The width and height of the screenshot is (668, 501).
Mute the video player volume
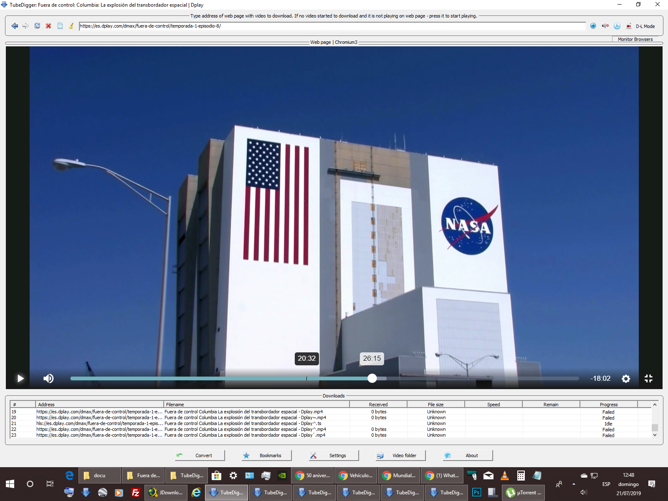[48, 379]
